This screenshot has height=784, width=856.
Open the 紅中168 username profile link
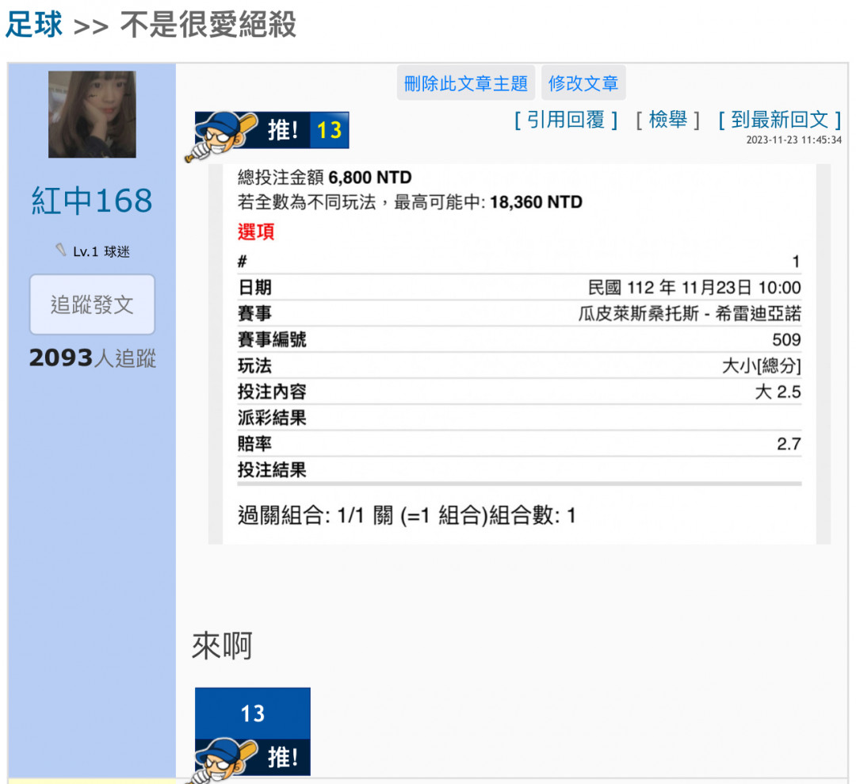[92, 201]
